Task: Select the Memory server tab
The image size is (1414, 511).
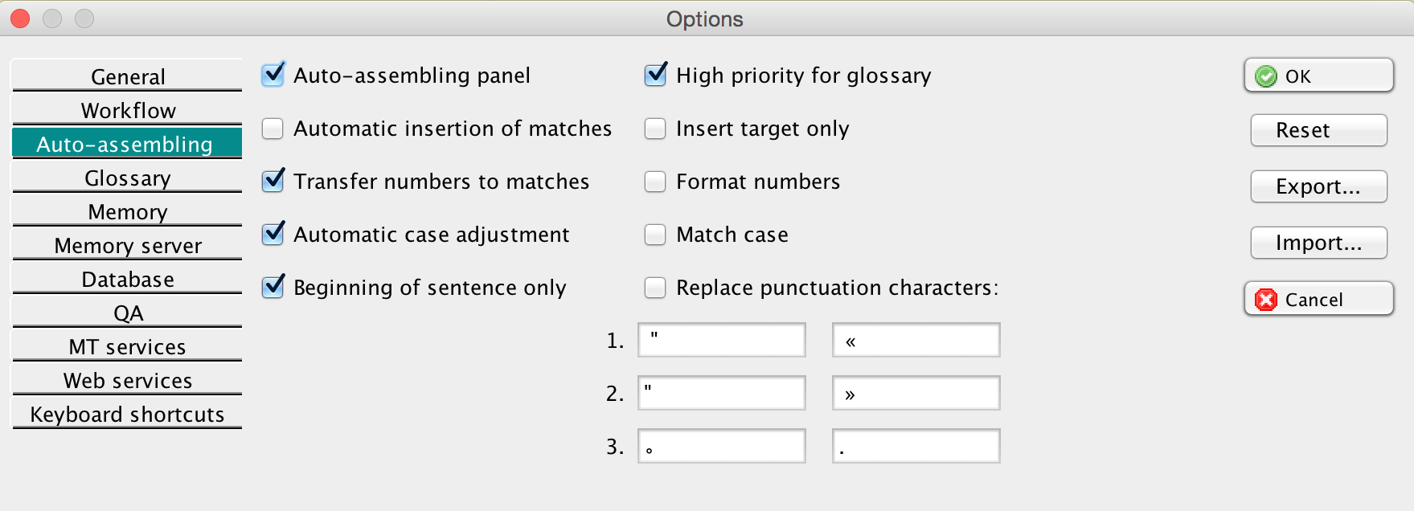Action: 127,245
